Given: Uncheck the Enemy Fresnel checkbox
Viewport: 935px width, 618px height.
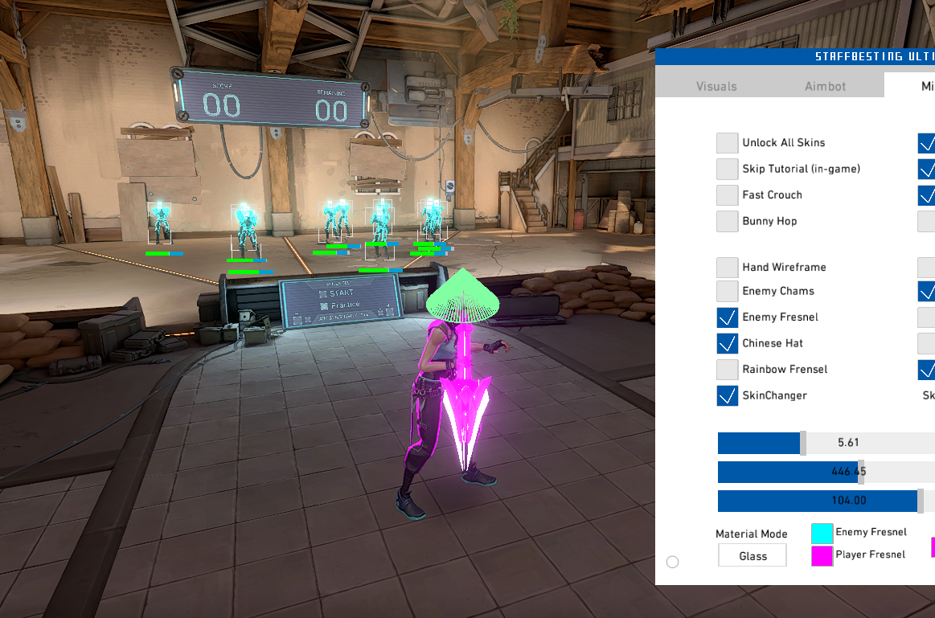Looking at the screenshot, I should [x=727, y=317].
